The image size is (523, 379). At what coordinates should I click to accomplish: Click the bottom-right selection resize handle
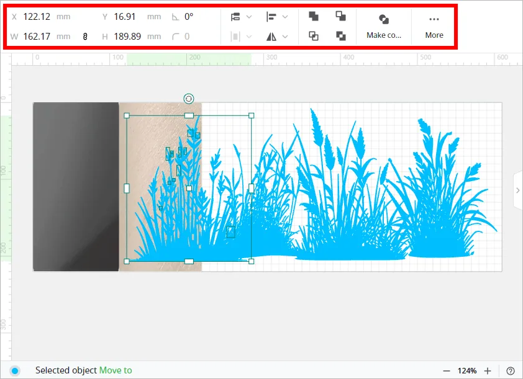point(251,261)
